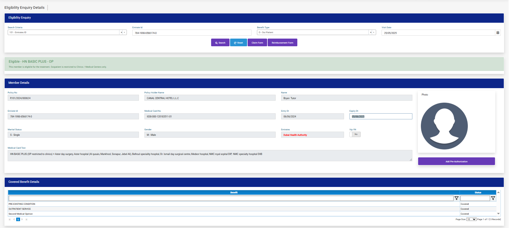Click the Status column header
Viewport: 509px width, 228px height.
click(478, 192)
